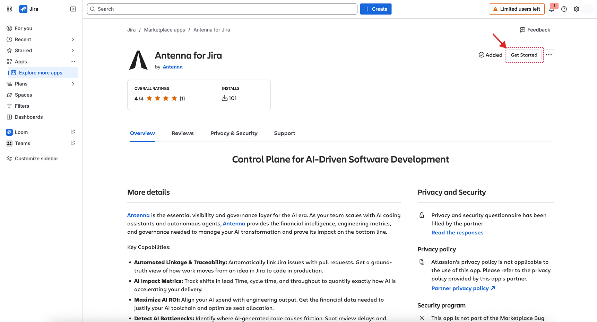Switch to the Privacy & Security tab

[234, 133]
